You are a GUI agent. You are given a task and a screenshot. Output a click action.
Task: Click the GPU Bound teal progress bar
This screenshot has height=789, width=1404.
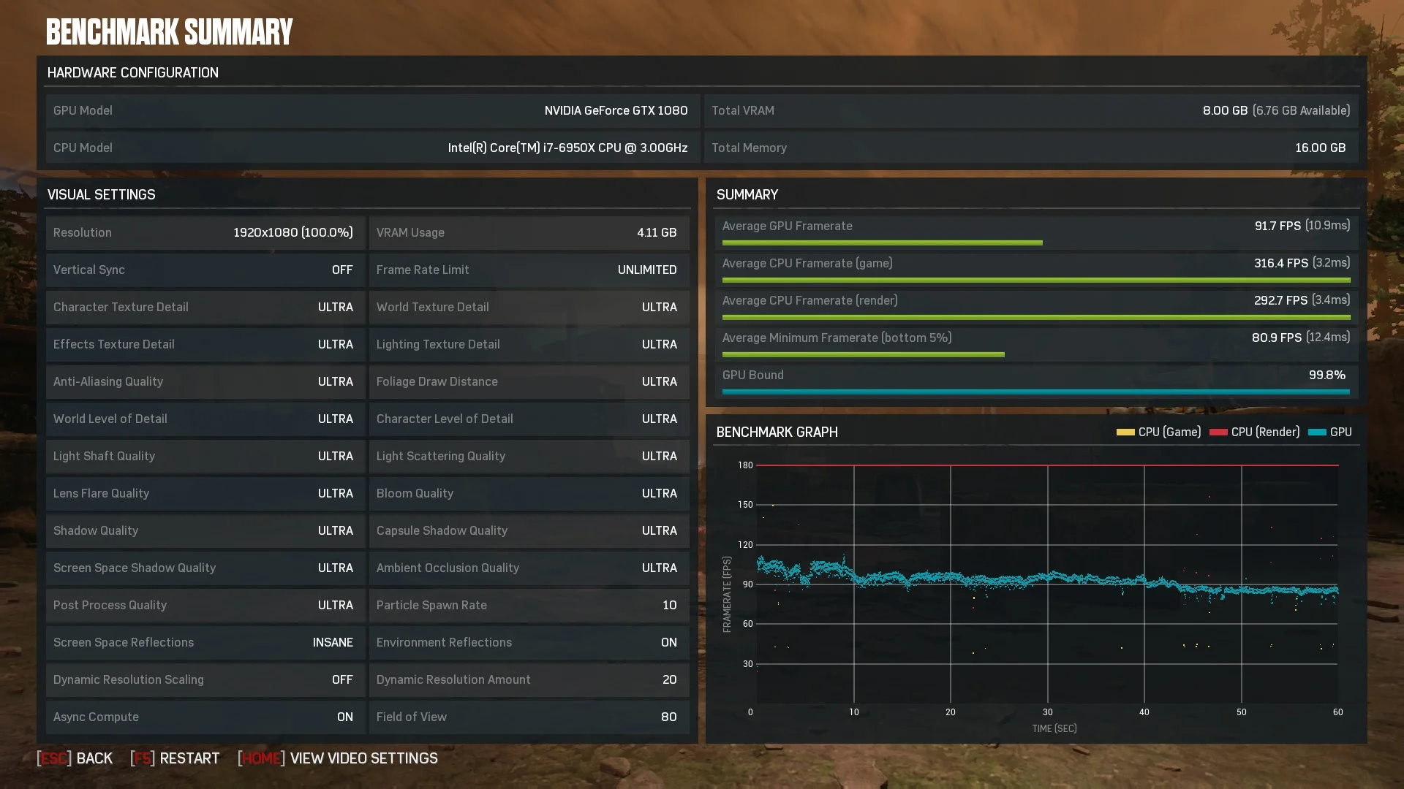click(x=1035, y=392)
